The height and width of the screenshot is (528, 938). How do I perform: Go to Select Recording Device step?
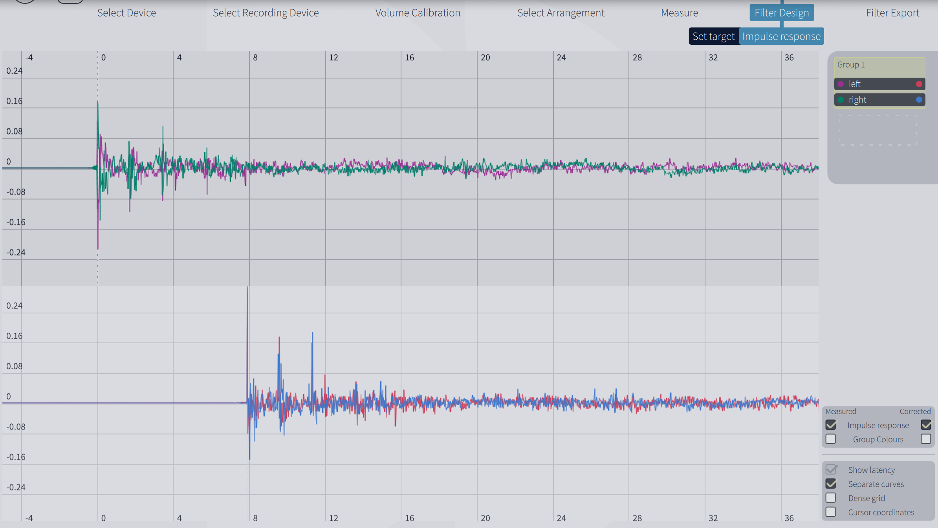[x=266, y=13]
